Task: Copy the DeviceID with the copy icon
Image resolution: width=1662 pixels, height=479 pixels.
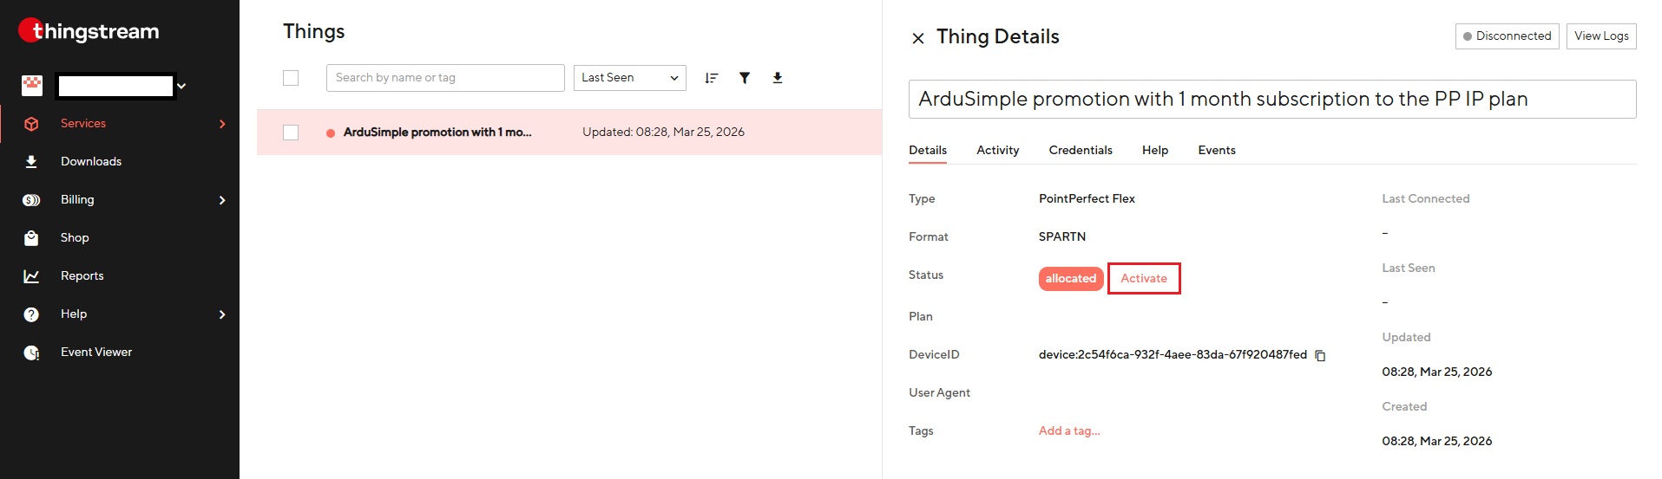Action: (1320, 355)
